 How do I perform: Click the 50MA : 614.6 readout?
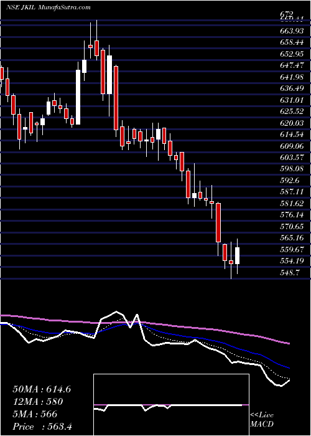tap(42, 389)
